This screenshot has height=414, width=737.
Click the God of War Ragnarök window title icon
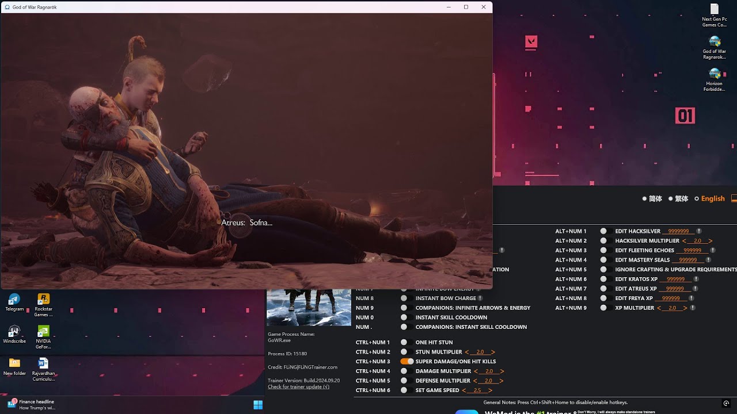tap(7, 7)
